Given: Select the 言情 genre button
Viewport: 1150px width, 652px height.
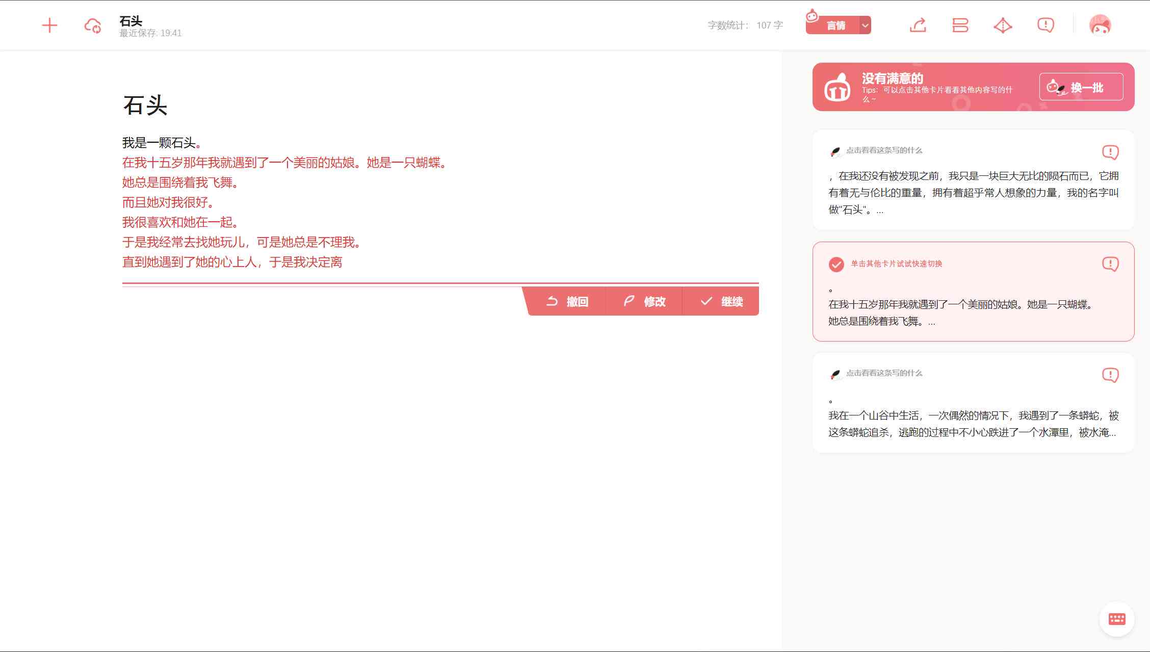Looking at the screenshot, I should [x=833, y=25].
